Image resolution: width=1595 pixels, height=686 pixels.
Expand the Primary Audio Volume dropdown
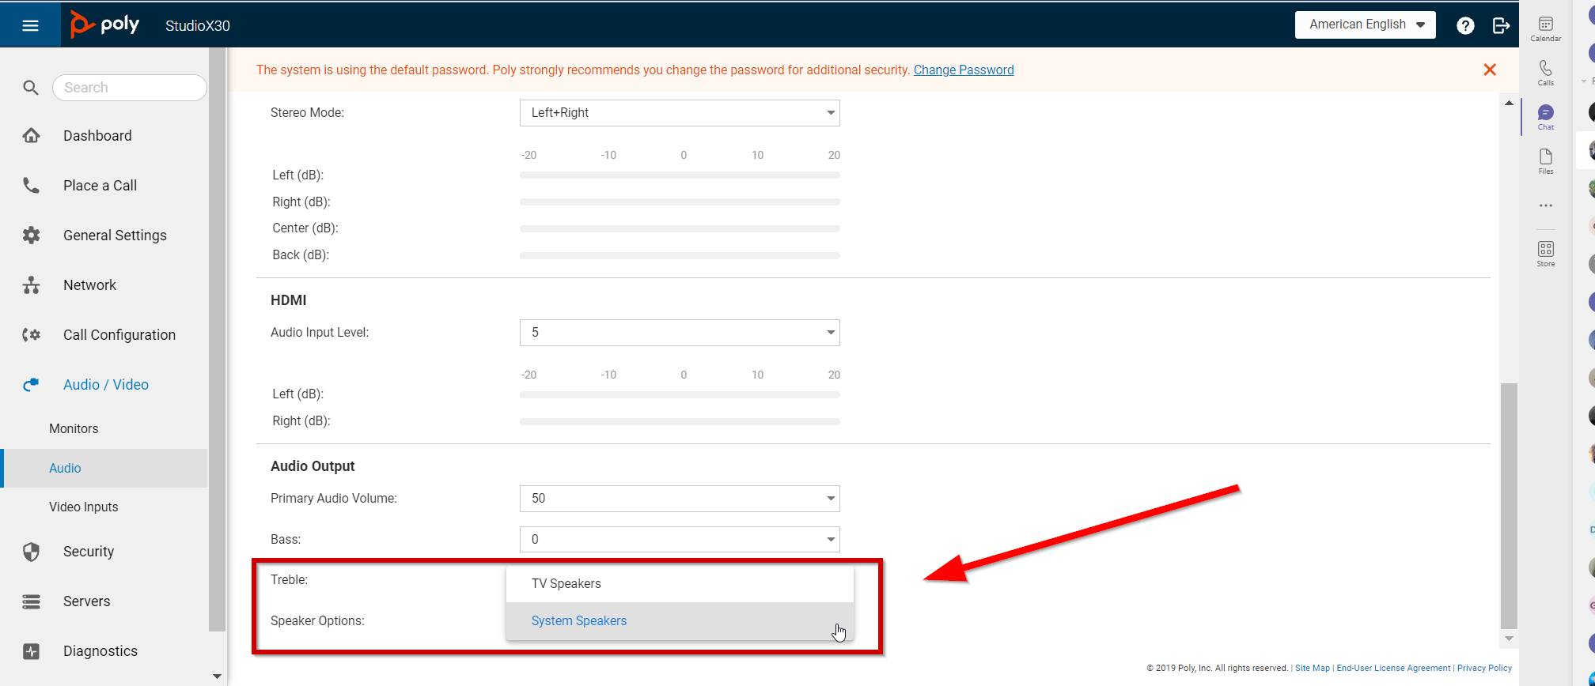680,499
